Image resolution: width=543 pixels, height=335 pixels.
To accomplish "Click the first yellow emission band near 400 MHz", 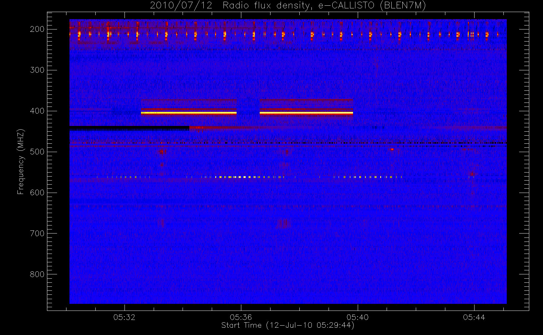I will [x=189, y=113].
